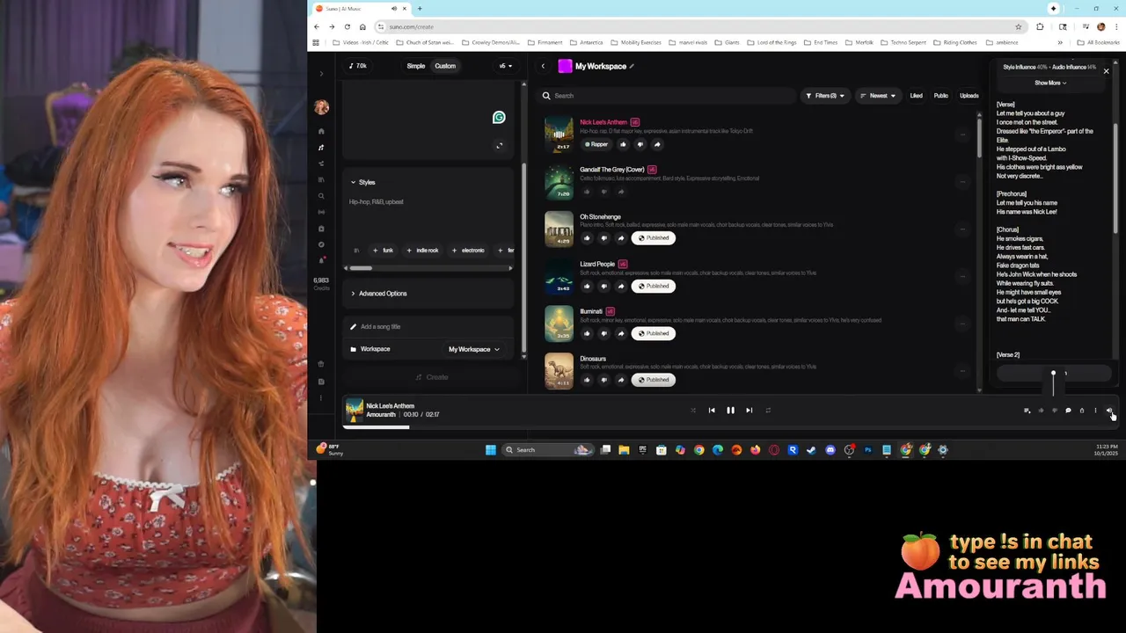
Task: Share the Nick Lee's Anthem song
Action: pyautogui.click(x=656, y=144)
